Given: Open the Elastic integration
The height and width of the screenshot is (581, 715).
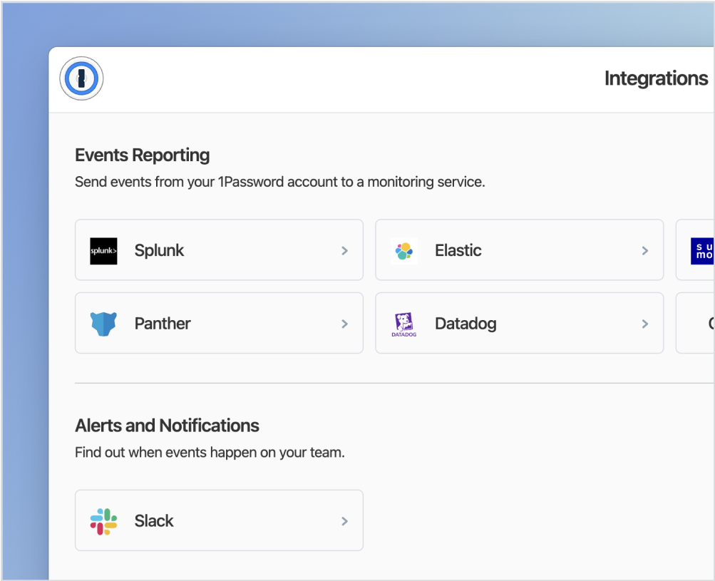Looking at the screenshot, I should [x=520, y=250].
